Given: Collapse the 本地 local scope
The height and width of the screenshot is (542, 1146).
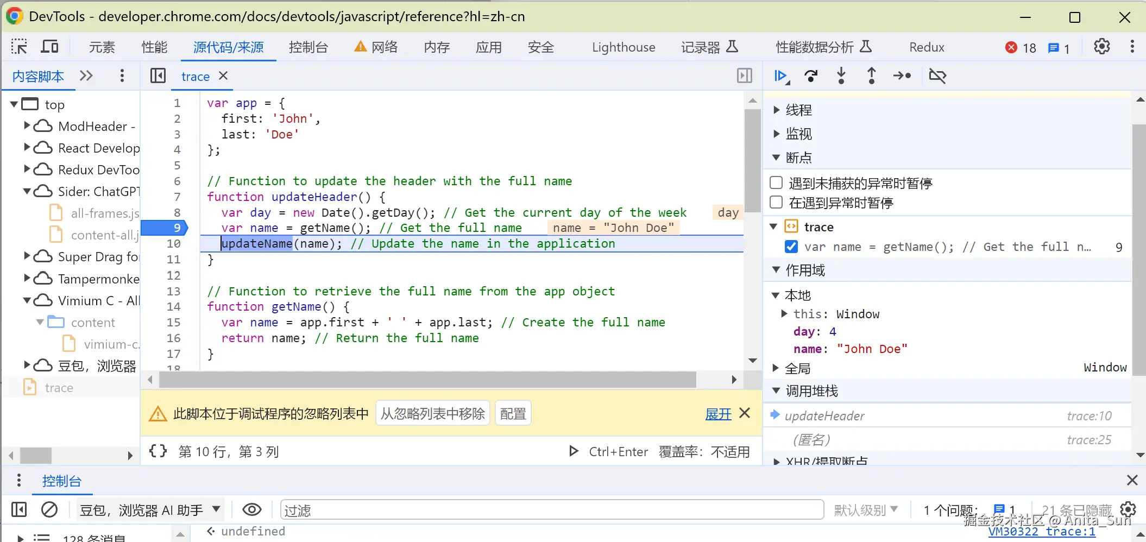Looking at the screenshot, I should click(x=776, y=295).
